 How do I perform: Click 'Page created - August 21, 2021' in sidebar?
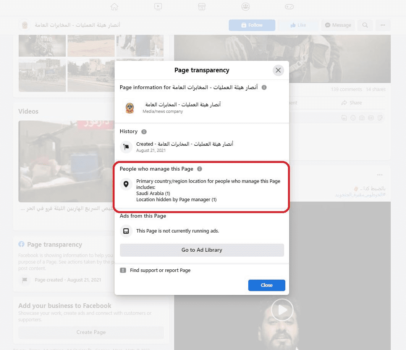click(68, 280)
